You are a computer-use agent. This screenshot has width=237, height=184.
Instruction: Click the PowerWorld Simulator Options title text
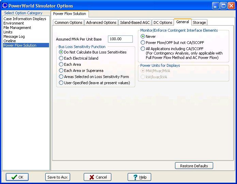41,6
